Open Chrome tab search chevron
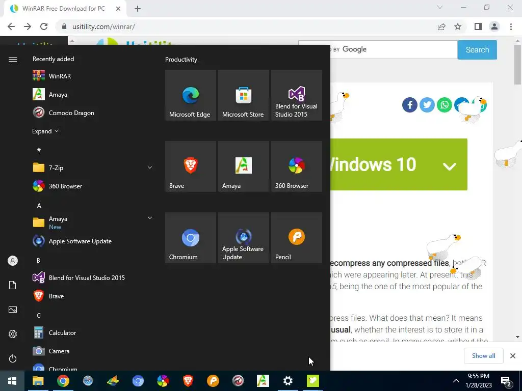The width and height of the screenshot is (522, 391). (x=440, y=7)
